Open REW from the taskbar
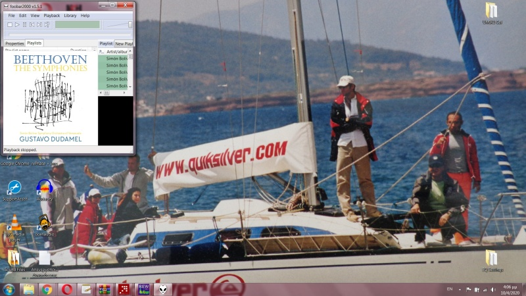The image size is (526, 296). click(x=143, y=289)
